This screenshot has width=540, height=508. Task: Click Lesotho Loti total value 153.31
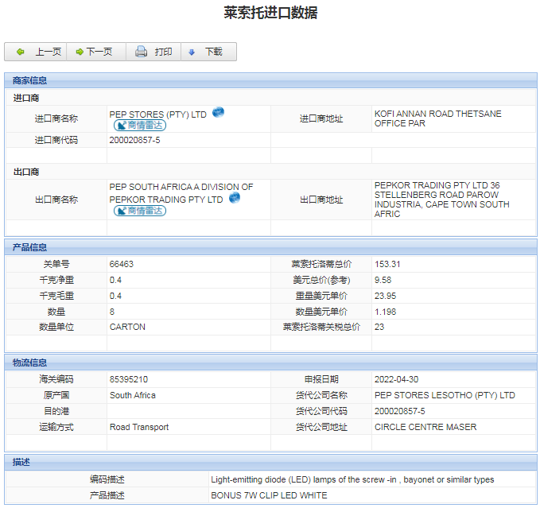[x=387, y=264]
